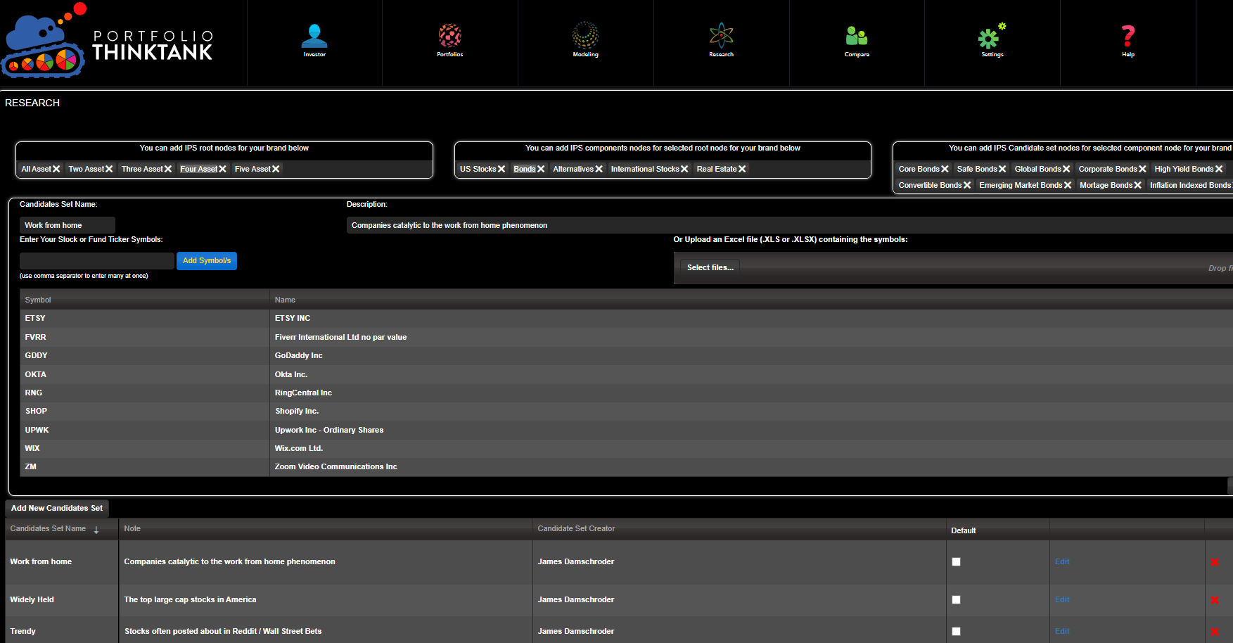This screenshot has height=643, width=1233.
Task: Delete the Trendy candidate set
Action: 1215,632
